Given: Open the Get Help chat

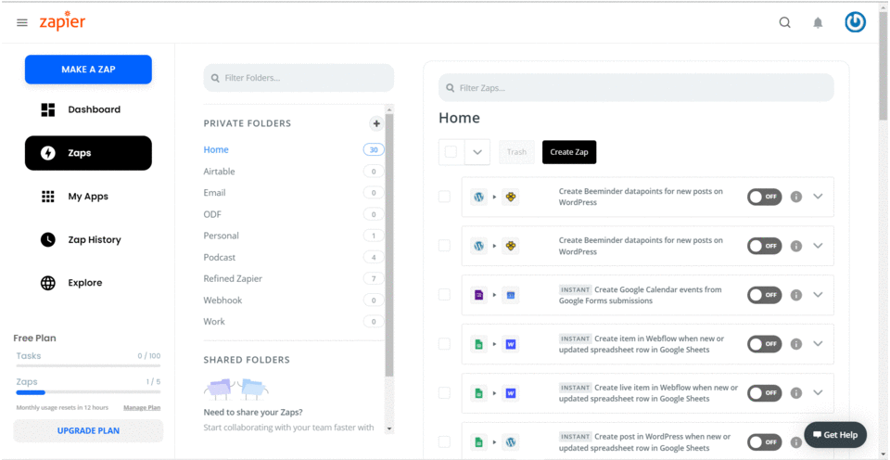Looking at the screenshot, I should coord(835,435).
